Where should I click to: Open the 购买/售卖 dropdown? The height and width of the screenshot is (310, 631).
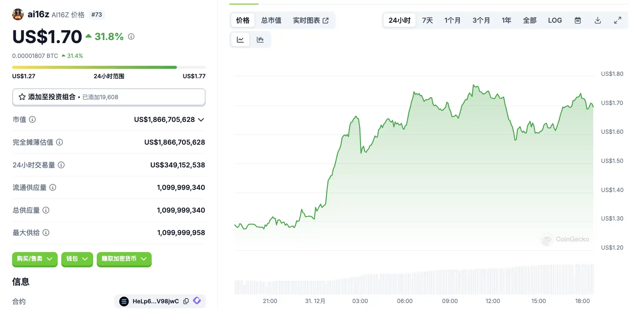point(35,259)
